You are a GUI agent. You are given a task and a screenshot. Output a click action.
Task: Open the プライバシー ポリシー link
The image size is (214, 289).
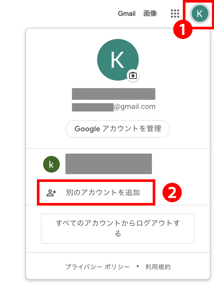(98, 267)
